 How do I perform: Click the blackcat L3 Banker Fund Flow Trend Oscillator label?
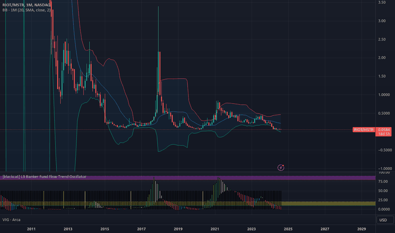pos(45,177)
